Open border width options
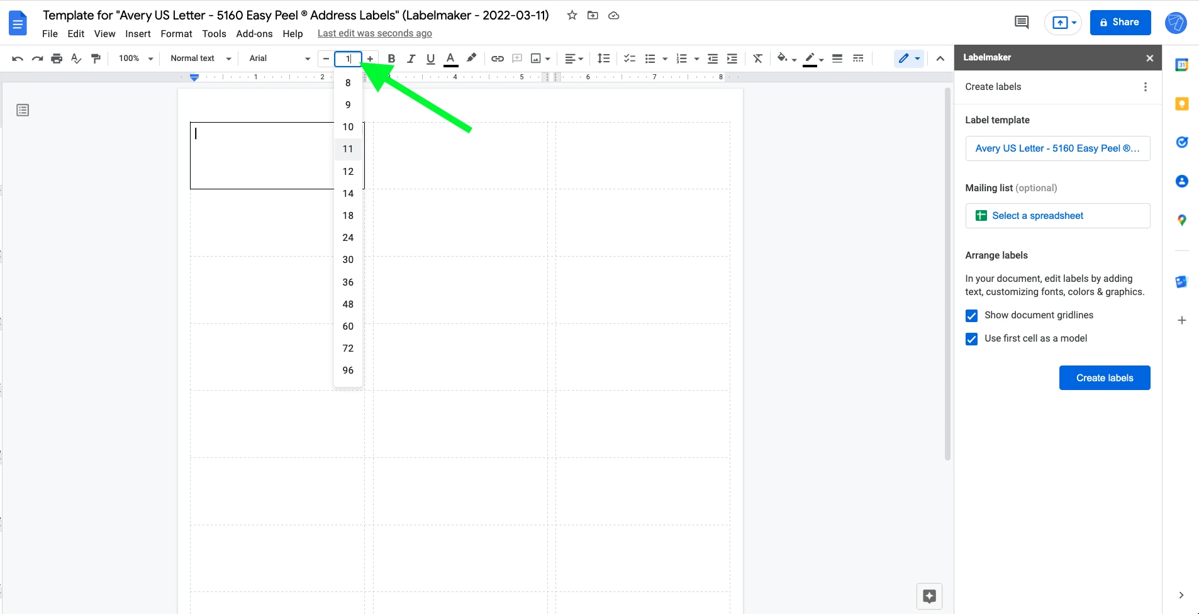 [837, 59]
